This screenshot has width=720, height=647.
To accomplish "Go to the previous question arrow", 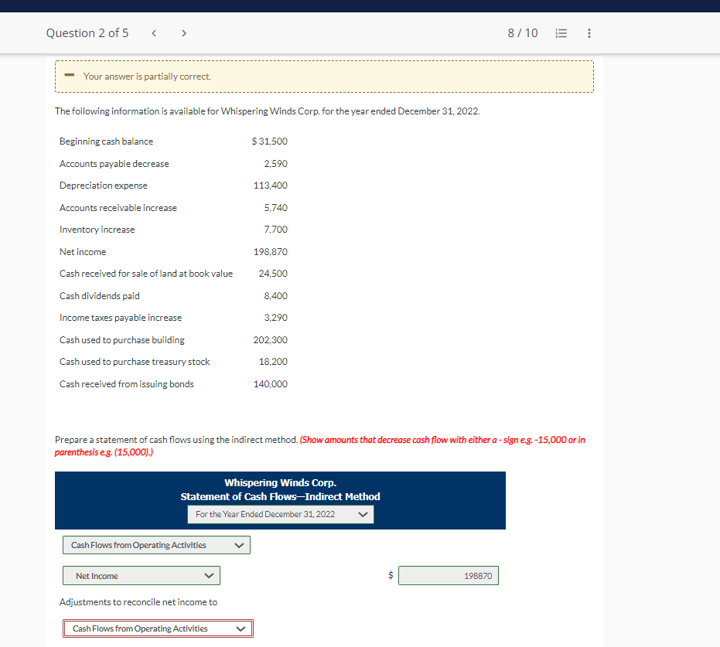I will (x=154, y=33).
